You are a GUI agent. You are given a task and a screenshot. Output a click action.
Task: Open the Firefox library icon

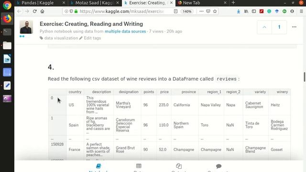pyautogui.click(x=246, y=11)
